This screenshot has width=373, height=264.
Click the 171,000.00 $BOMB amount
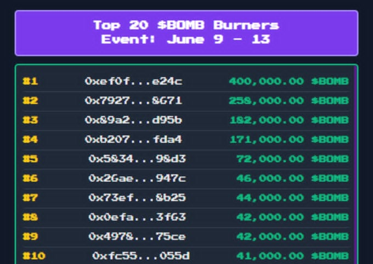289,139
